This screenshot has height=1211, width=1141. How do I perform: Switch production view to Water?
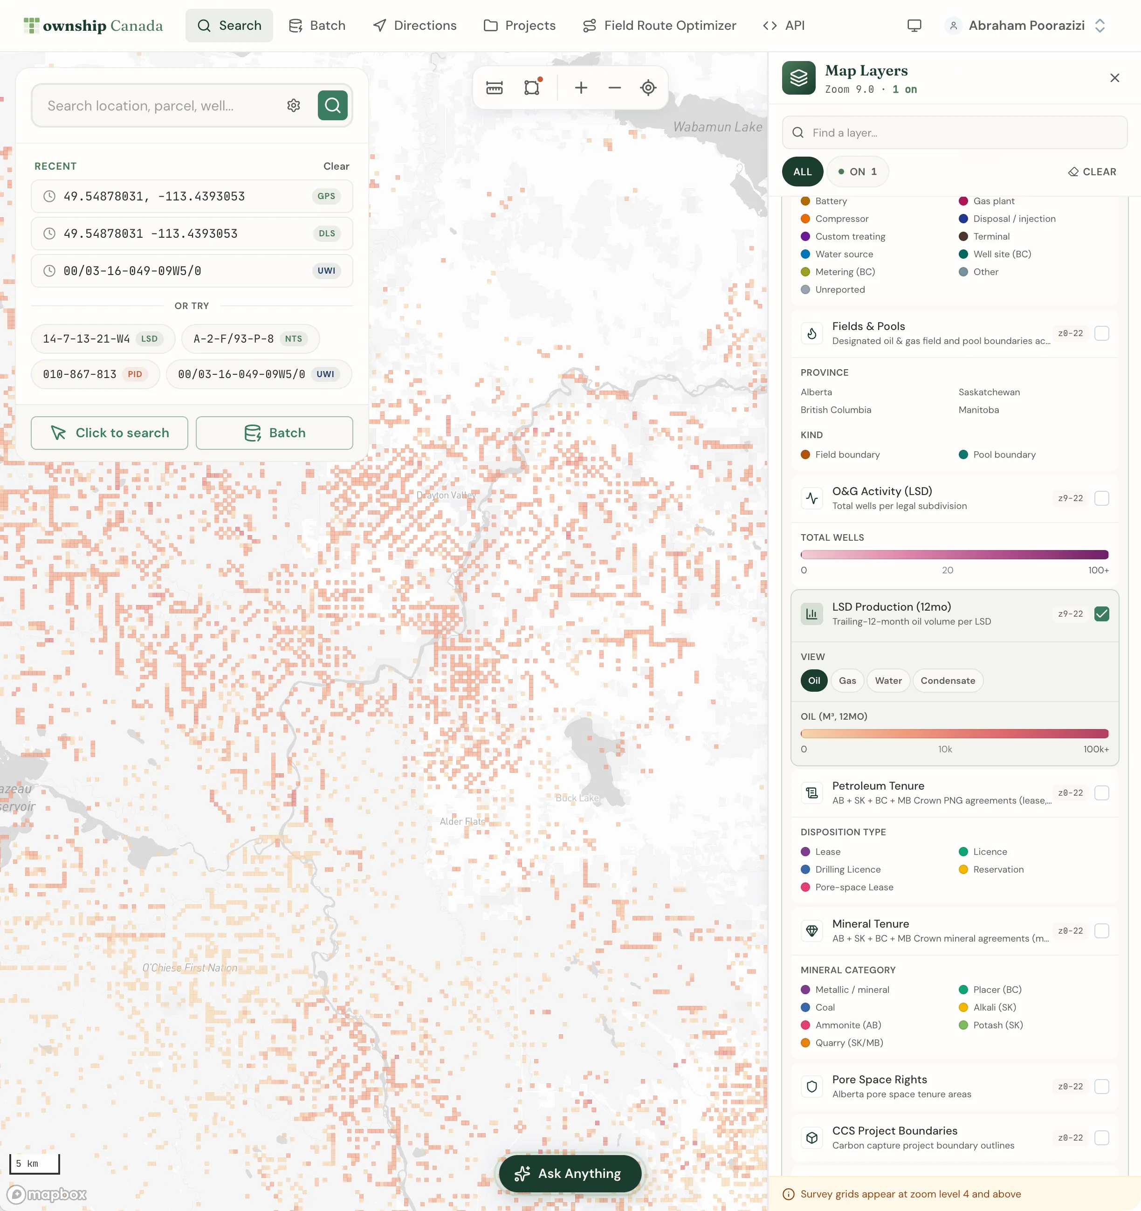[888, 681]
